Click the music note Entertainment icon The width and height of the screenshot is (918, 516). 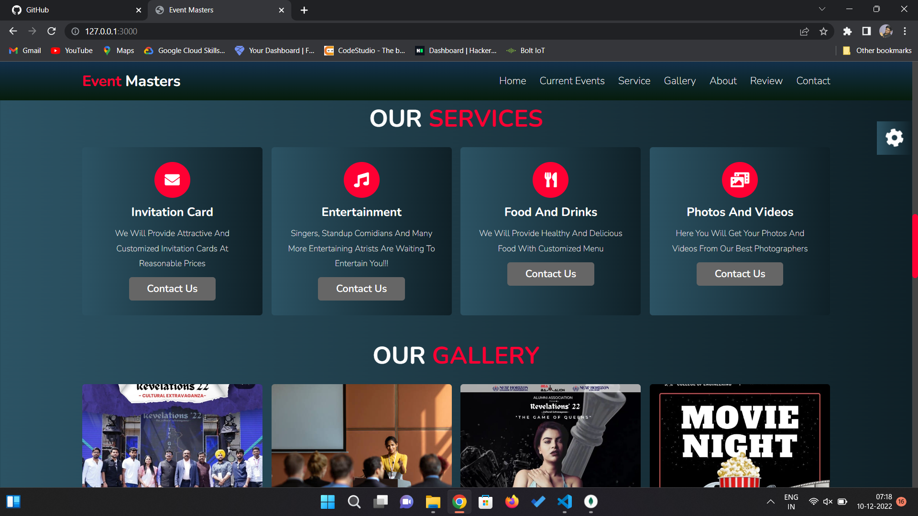[361, 180]
